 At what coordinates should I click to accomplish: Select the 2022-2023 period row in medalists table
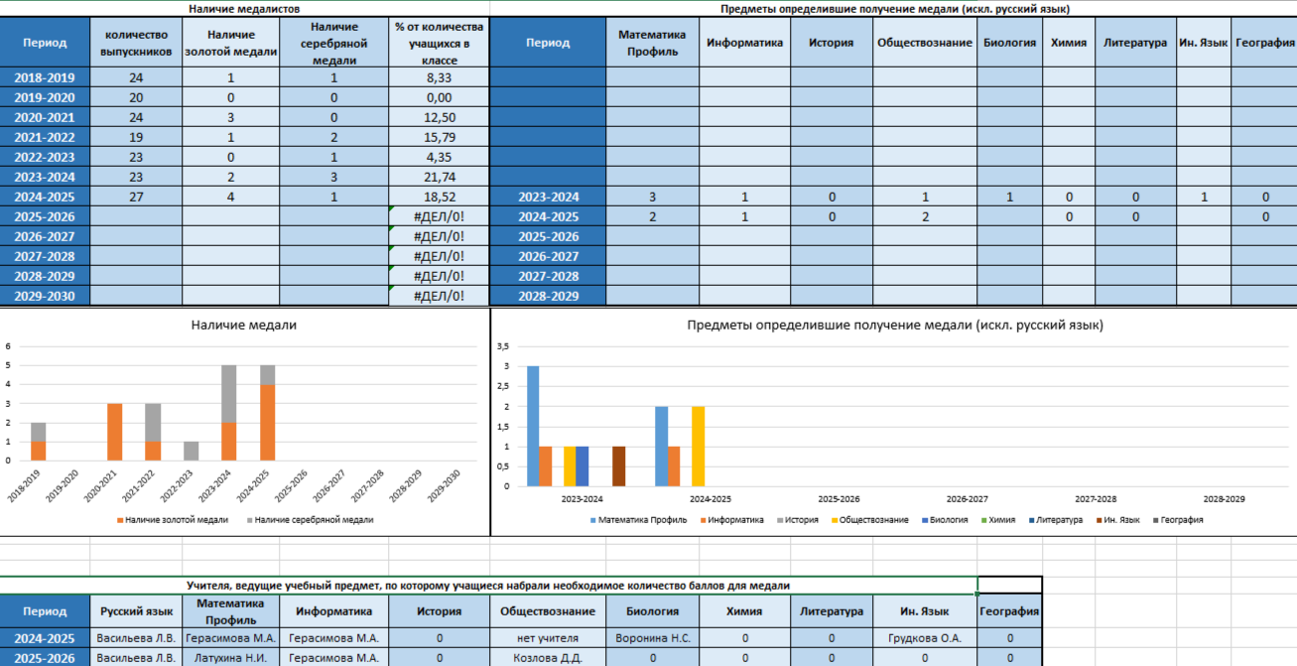pyautogui.click(x=45, y=157)
